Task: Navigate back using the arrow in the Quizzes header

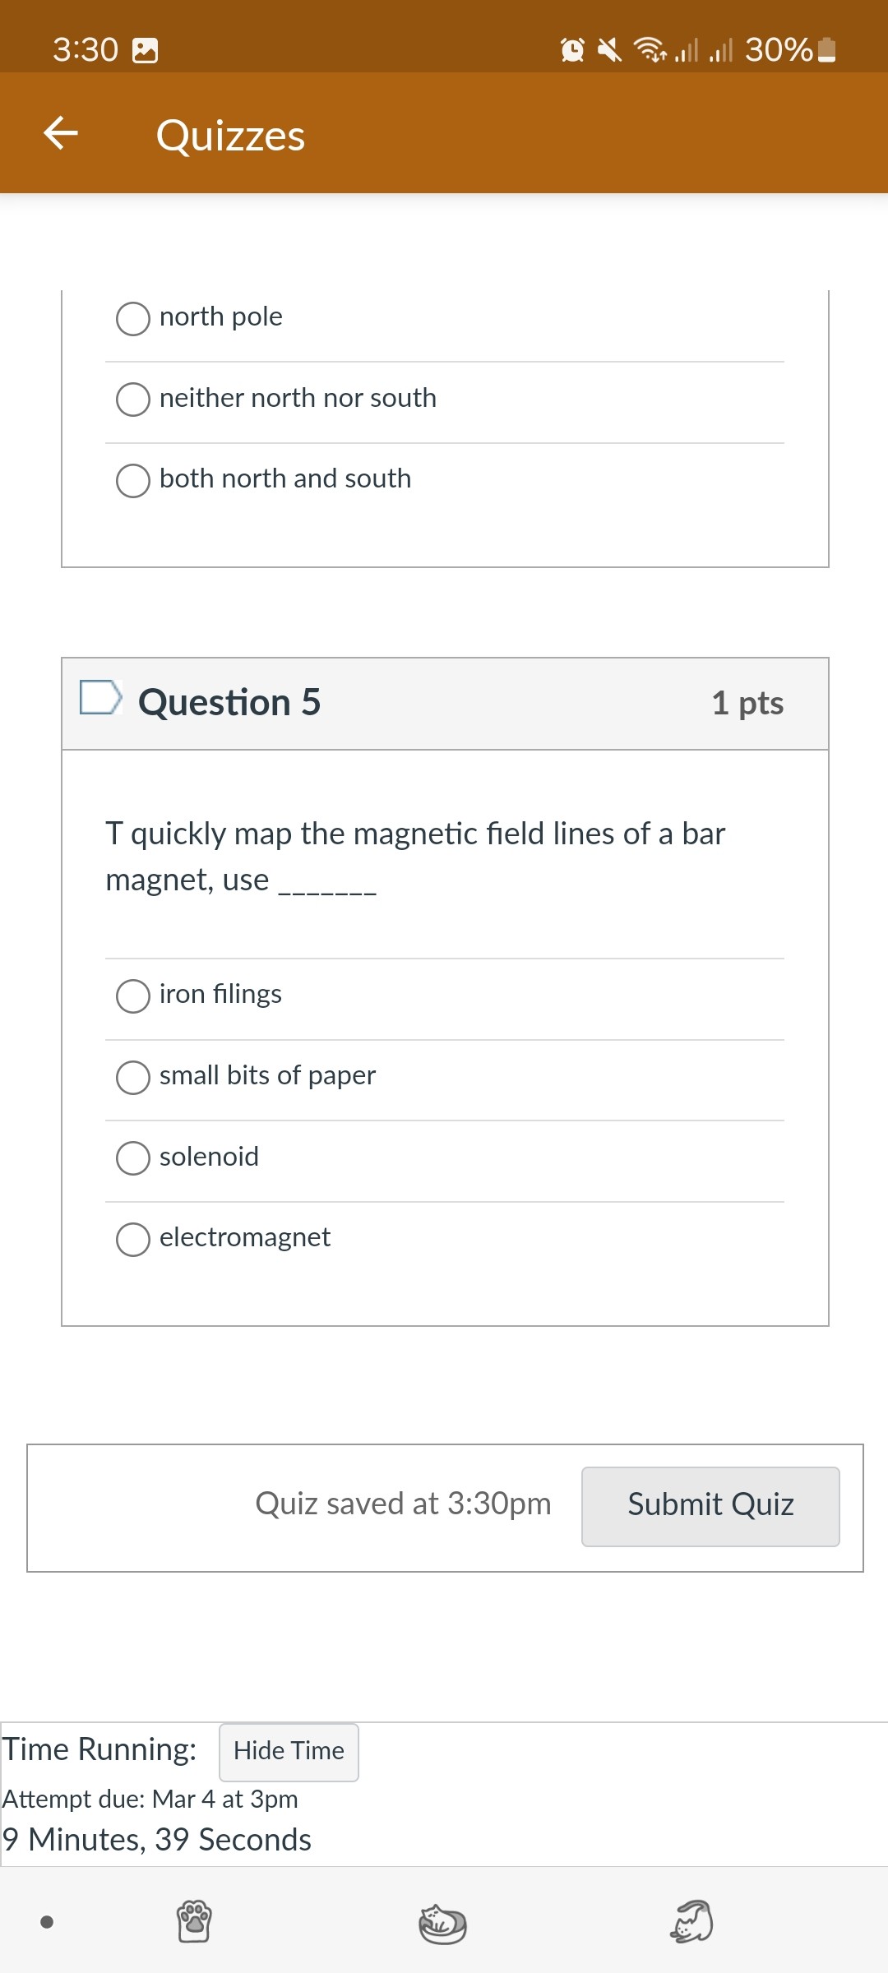Action: (60, 132)
